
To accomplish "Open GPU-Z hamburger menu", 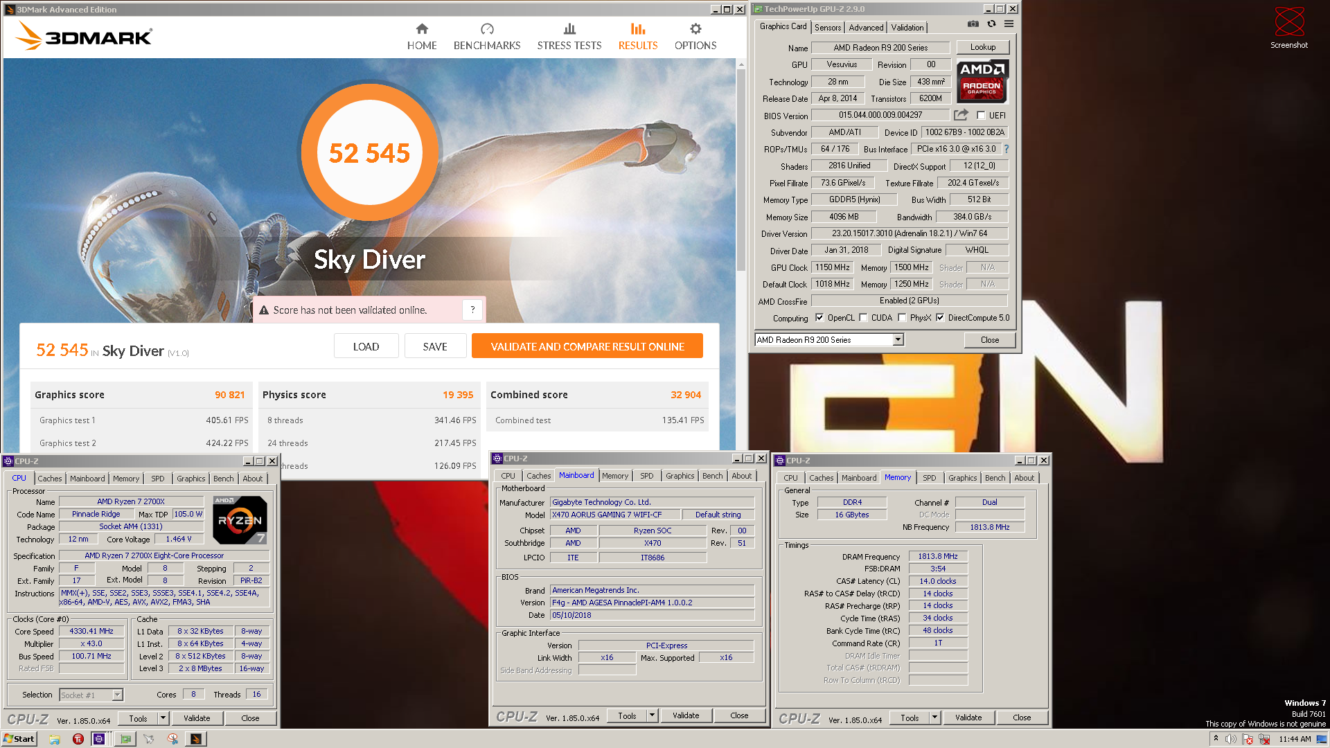I will click(x=1009, y=24).
